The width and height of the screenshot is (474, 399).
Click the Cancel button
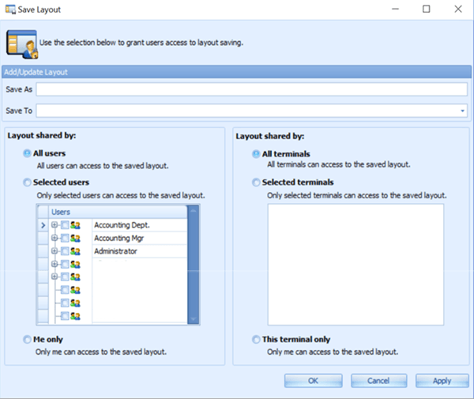(378, 381)
